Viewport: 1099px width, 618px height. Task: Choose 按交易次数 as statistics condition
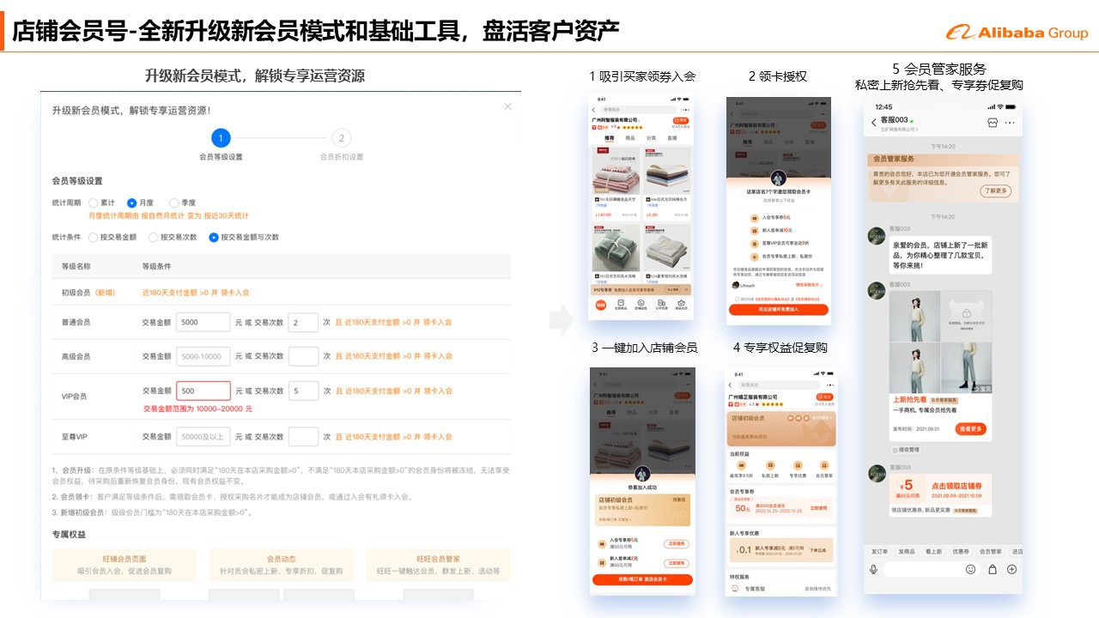point(154,237)
